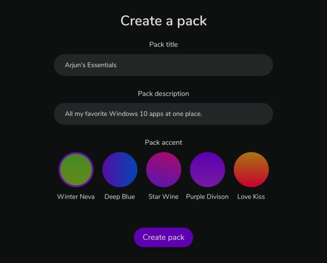
Task: Click the Pack accent label
Action: [163, 142]
